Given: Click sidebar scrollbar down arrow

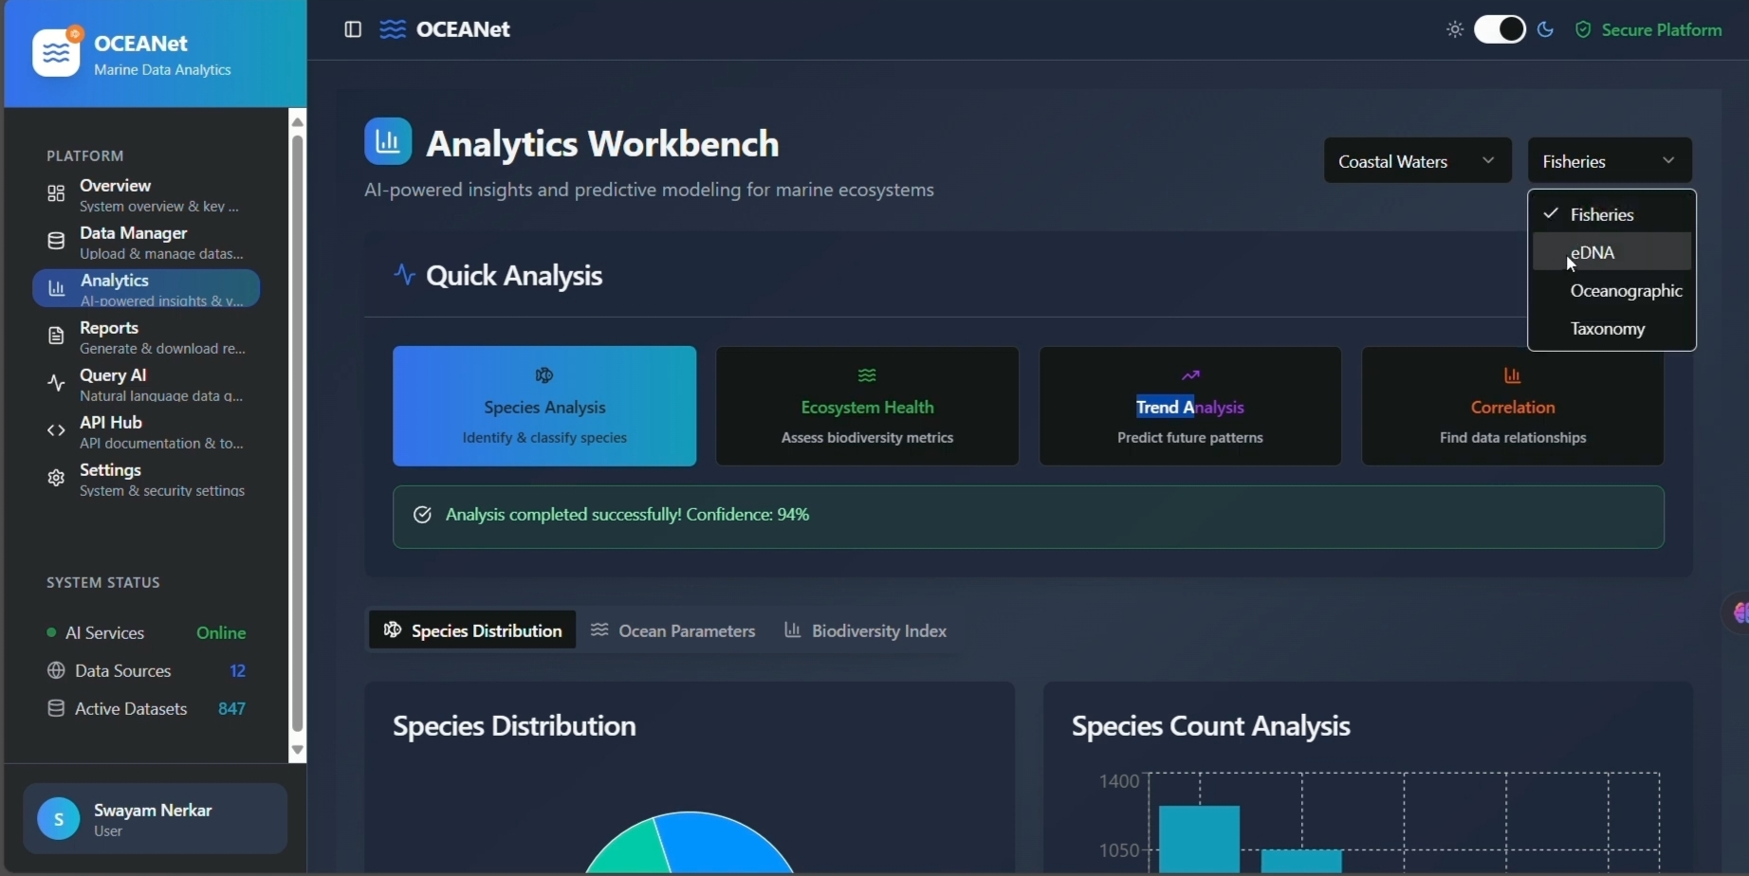Looking at the screenshot, I should pyautogui.click(x=298, y=750).
